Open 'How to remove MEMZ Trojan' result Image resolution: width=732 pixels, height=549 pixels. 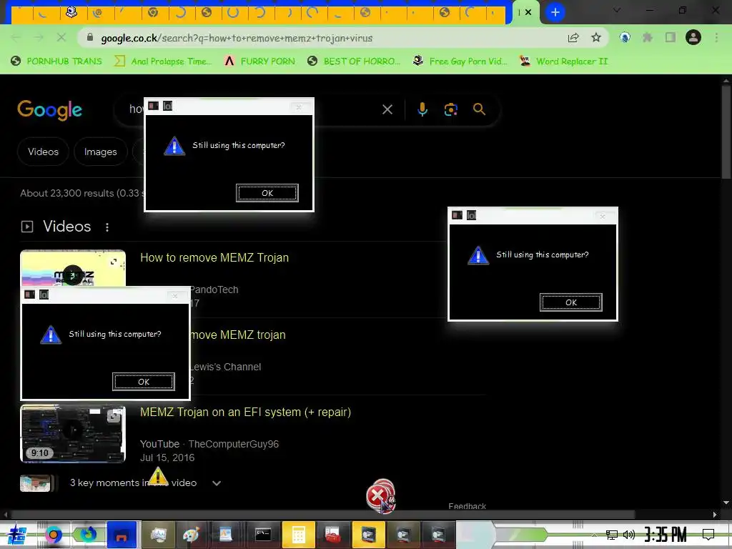214,257
